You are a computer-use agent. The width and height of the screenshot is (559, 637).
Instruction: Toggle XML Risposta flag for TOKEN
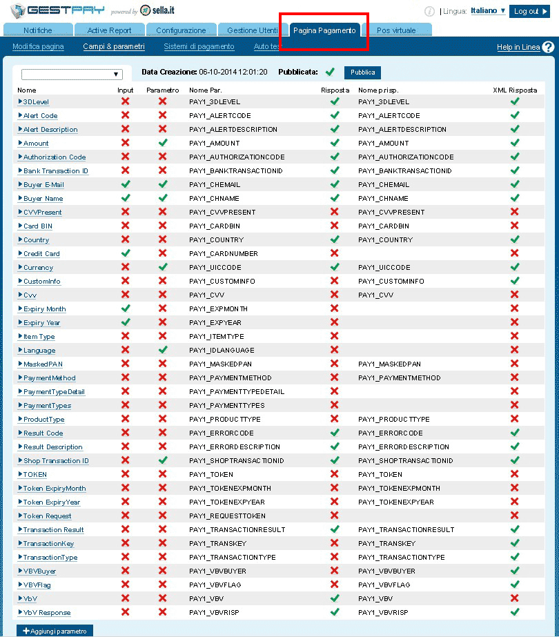[514, 474]
